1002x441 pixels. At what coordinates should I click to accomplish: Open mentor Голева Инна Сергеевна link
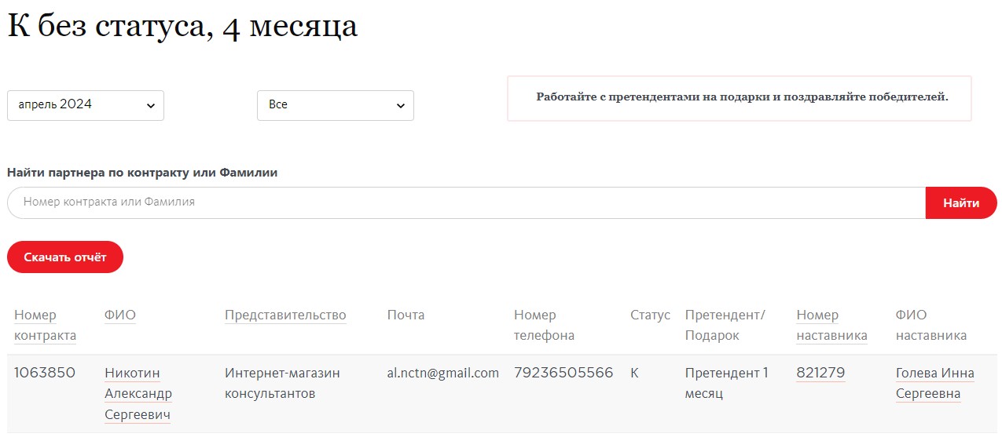tap(934, 383)
